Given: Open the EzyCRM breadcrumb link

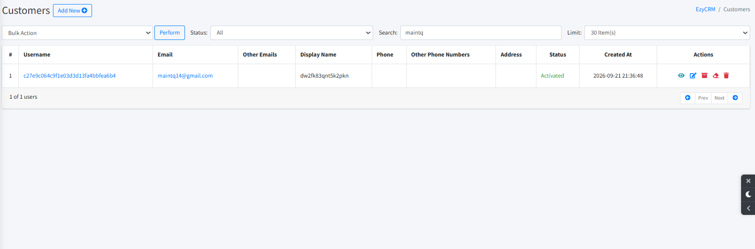Looking at the screenshot, I should [706, 9].
